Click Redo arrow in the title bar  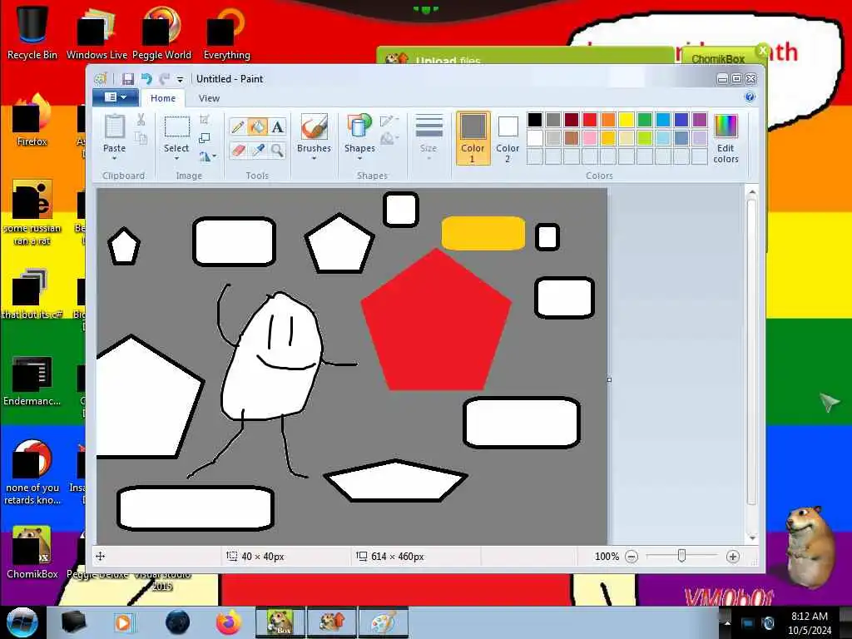164,79
